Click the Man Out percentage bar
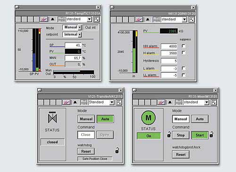 pos(74,72)
